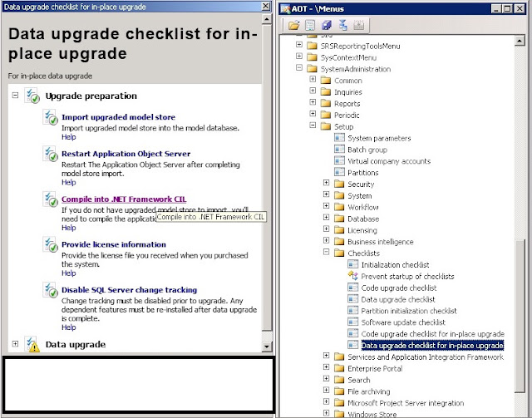Click the Compile icon in AOT toolbar
Image resolution: width=532 pixels, height=418 pixels.
pyautogui.click(x=343, y=25)
